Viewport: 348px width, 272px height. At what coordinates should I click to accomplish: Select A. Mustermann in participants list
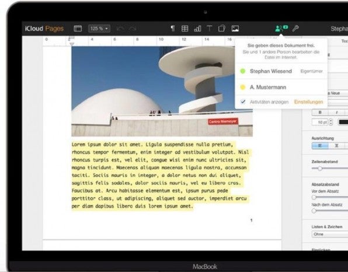(281, 87)
